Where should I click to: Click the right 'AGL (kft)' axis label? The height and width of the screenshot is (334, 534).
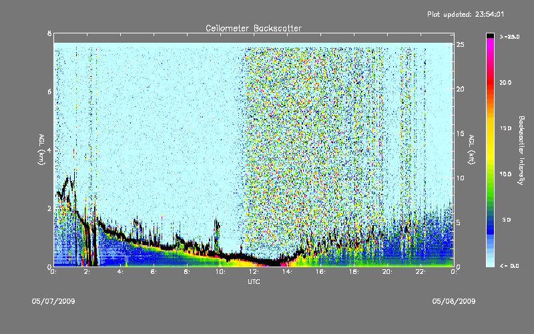click(x=471, y=150)
